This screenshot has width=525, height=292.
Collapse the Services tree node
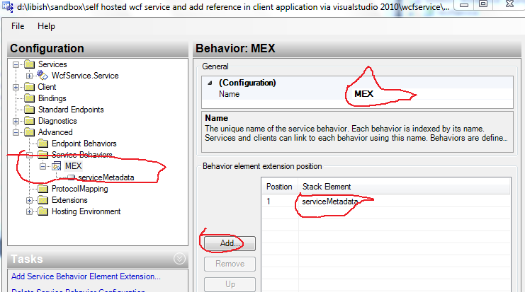tap(16, 64)
